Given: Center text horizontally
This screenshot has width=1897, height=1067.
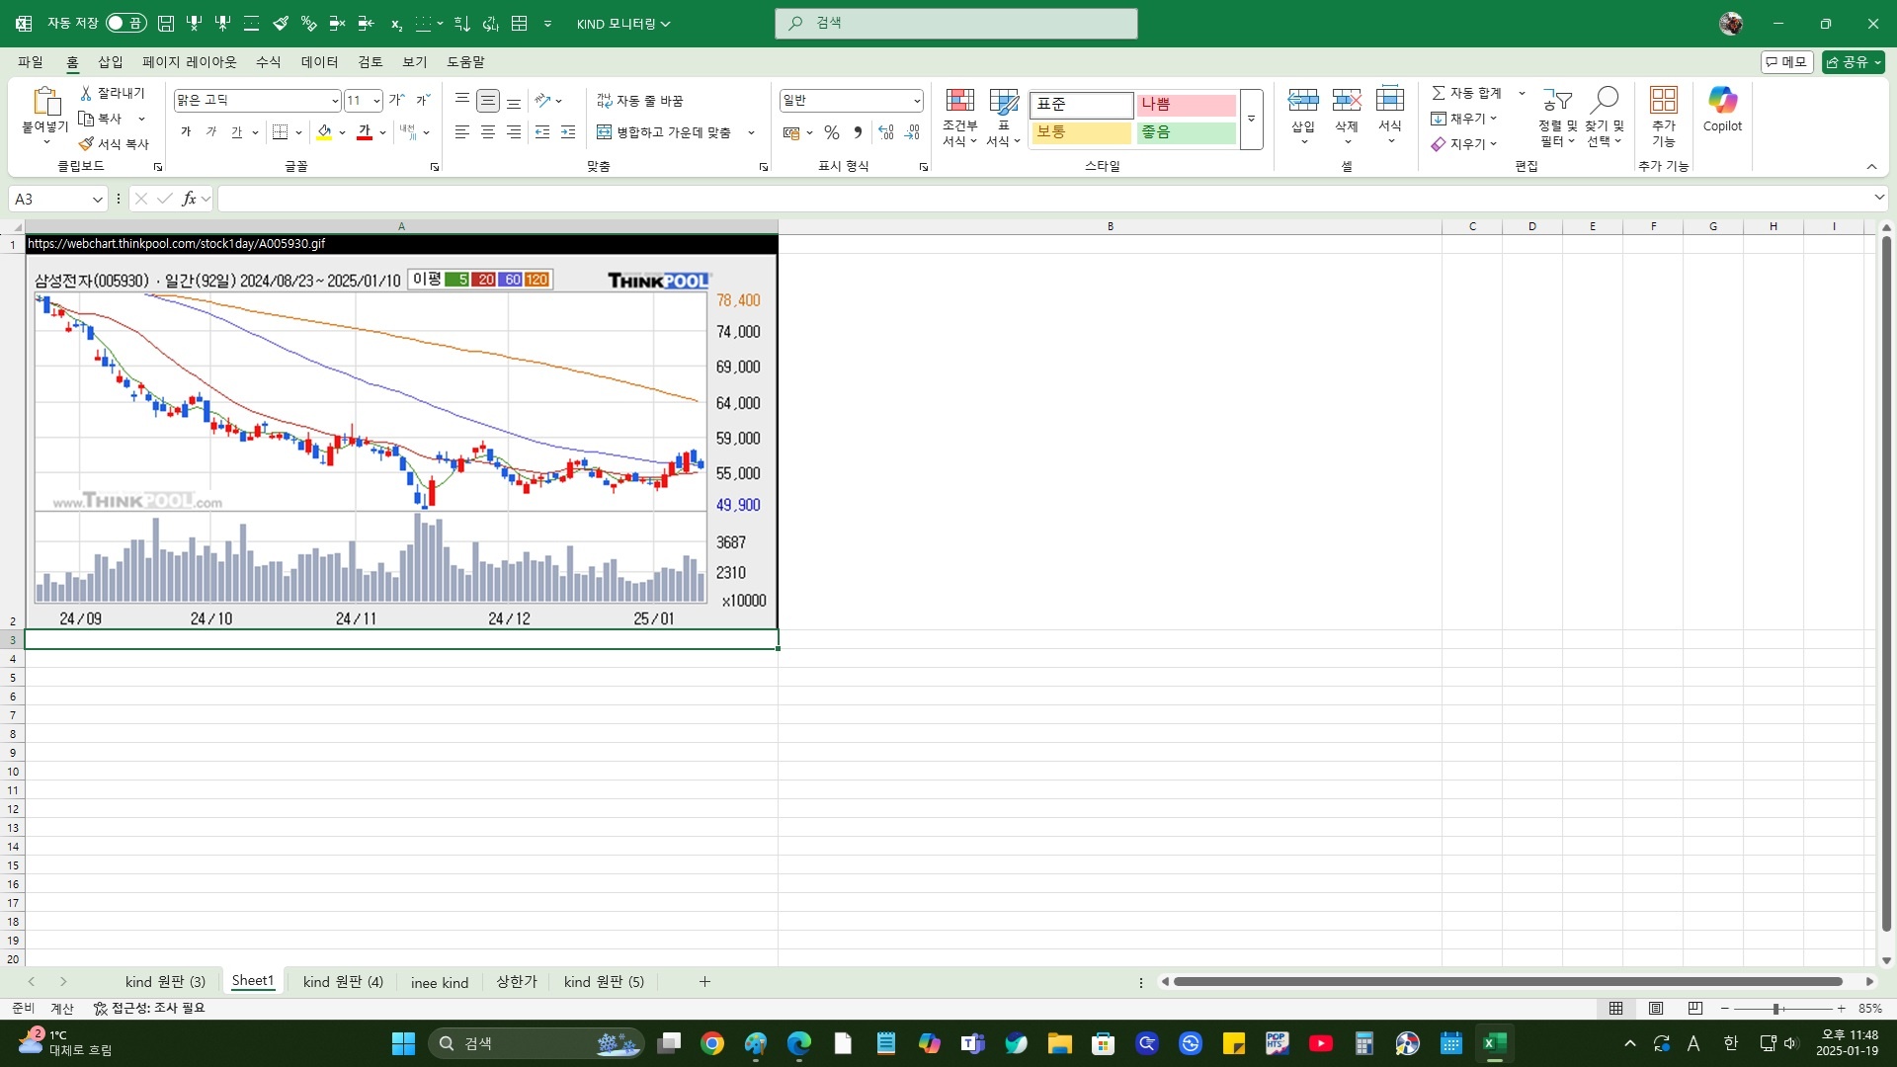Looking at the screenshot, I should [488, 132].
